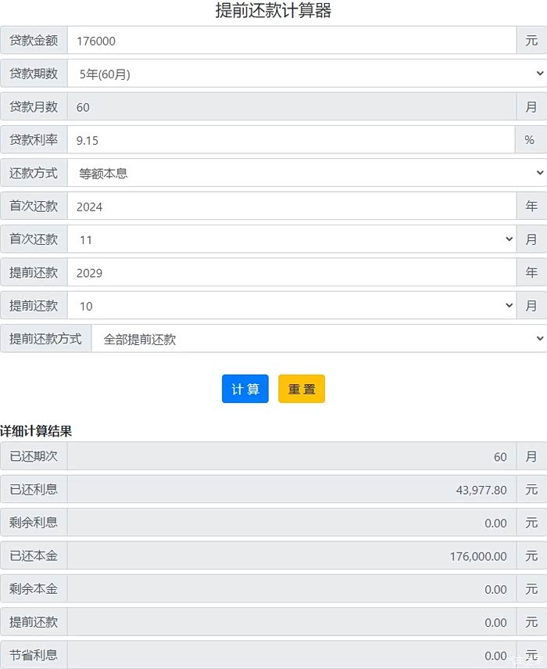The image size is (547, 669).
Task: Click the 剩余本金 result field
Action: 291,589
